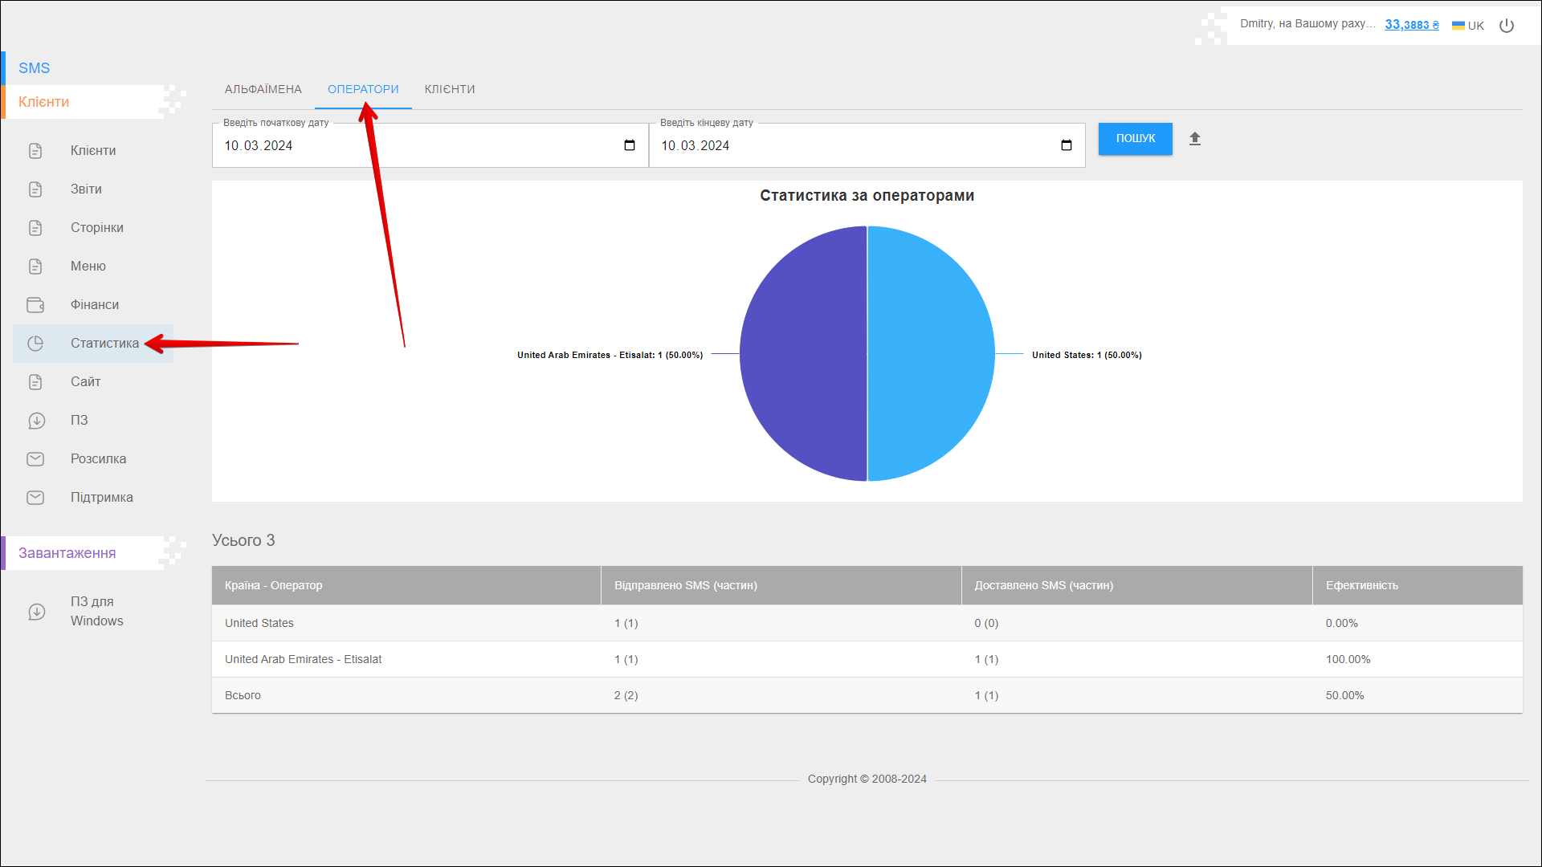Click the account balance 33,3883 link
This screenshot has height=867, width=1542.
1411,25
